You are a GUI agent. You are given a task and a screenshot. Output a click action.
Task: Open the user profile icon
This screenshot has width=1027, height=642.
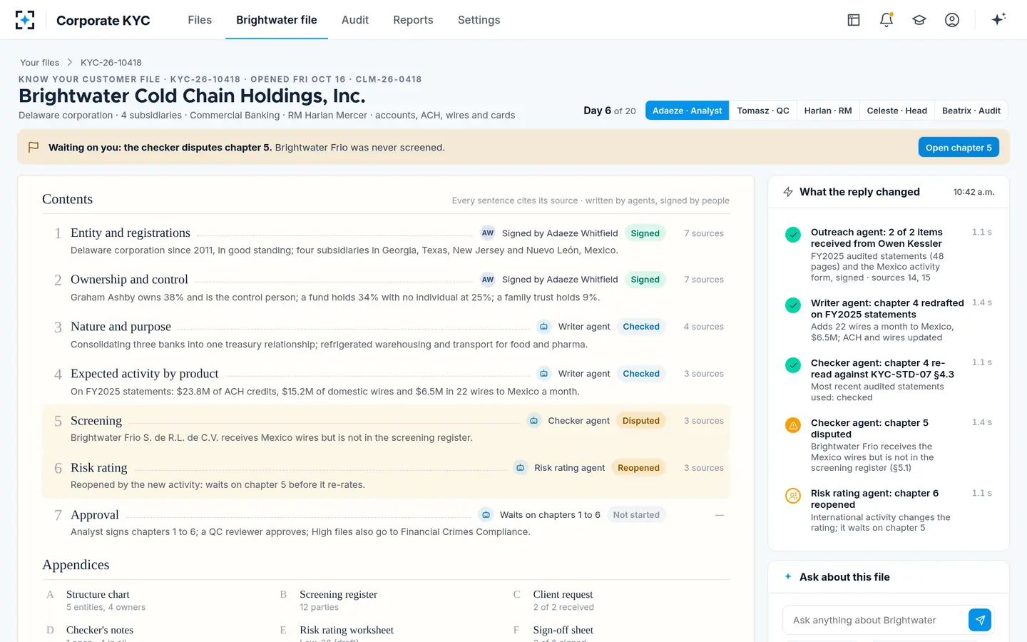[952, 20]
